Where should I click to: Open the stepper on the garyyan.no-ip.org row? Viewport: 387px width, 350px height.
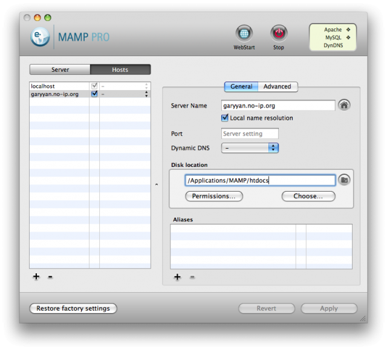click(x=146, y=94)
